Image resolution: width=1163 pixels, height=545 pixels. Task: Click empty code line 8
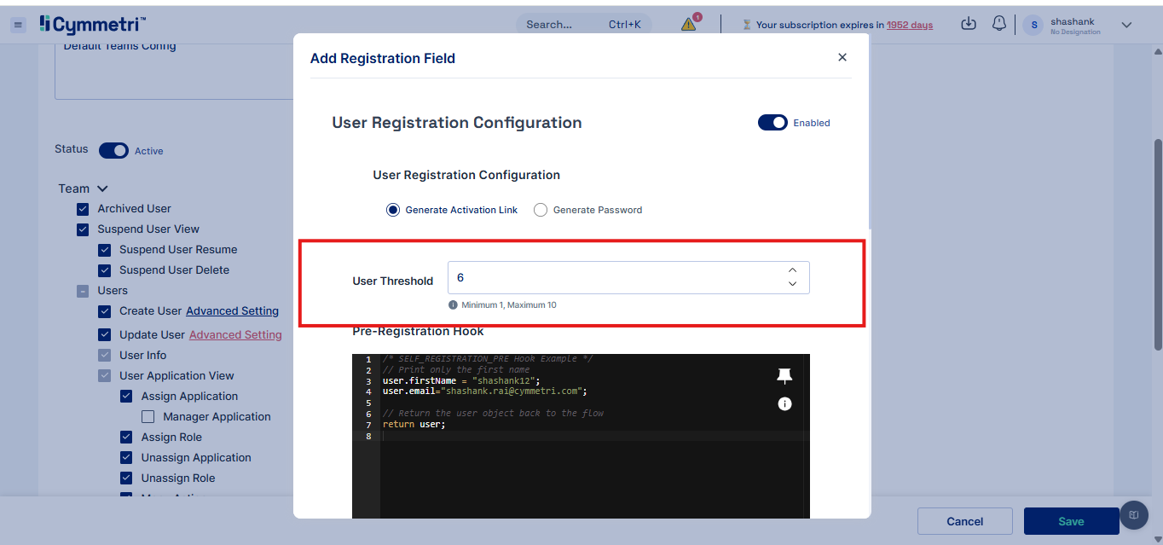pos(593,436)
